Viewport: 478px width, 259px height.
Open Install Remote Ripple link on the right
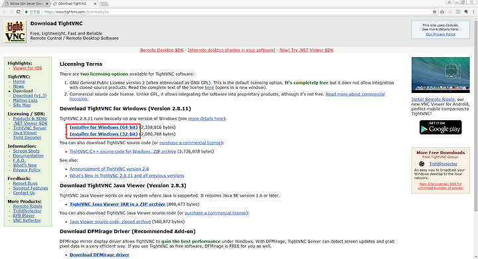pos(433,100)
